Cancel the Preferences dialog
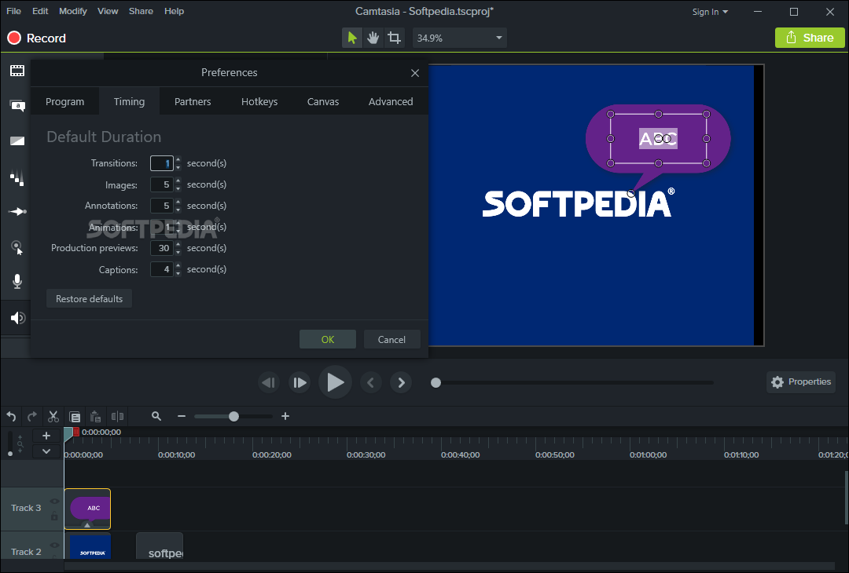 [391, 339]
